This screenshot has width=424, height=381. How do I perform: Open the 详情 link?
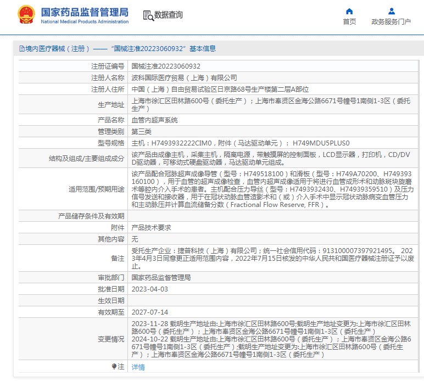click(x=138, y=367)
